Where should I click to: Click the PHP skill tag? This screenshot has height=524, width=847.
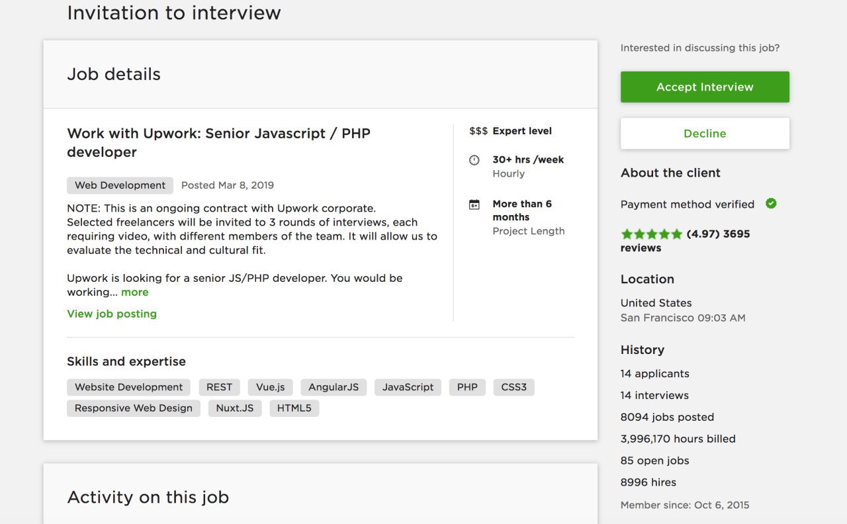tap(467, 387)
